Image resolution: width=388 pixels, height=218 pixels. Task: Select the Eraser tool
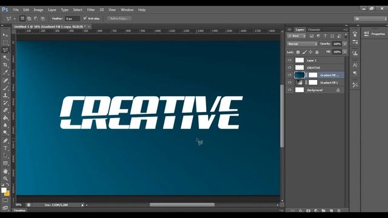[5, 110]
